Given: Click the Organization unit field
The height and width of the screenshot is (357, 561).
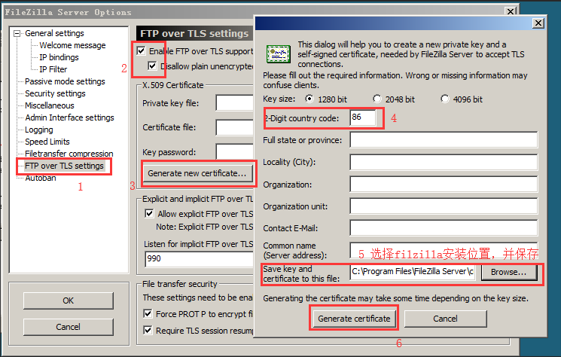Looking at the screenshot, I should click(444, 206).
